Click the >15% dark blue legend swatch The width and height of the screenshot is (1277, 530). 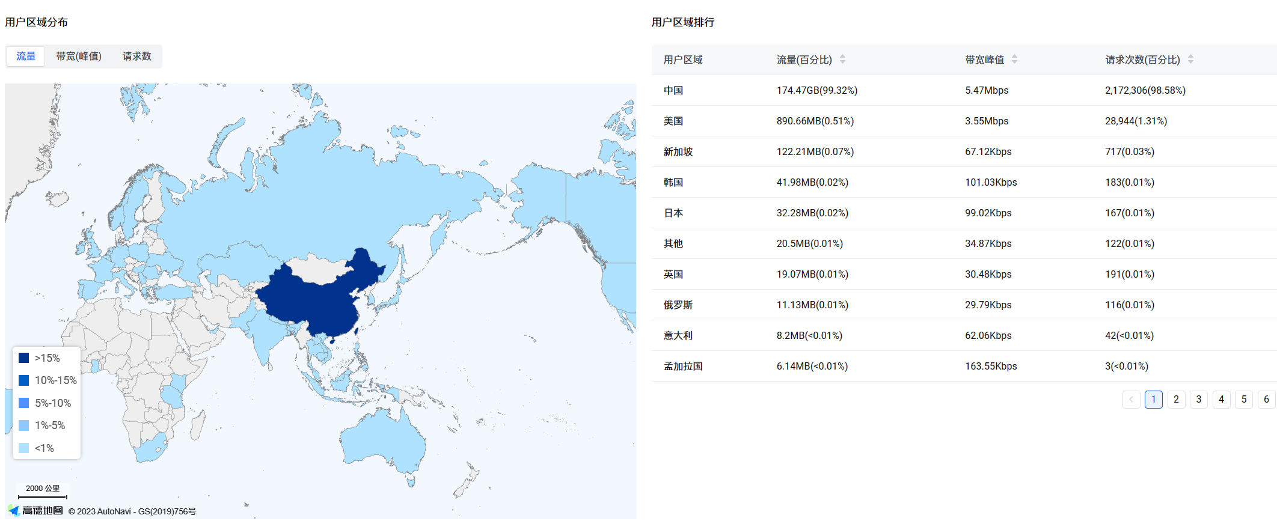coord(24,358)
